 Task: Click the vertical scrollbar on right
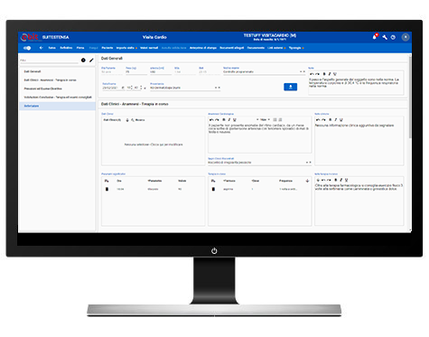coord(410,97)
